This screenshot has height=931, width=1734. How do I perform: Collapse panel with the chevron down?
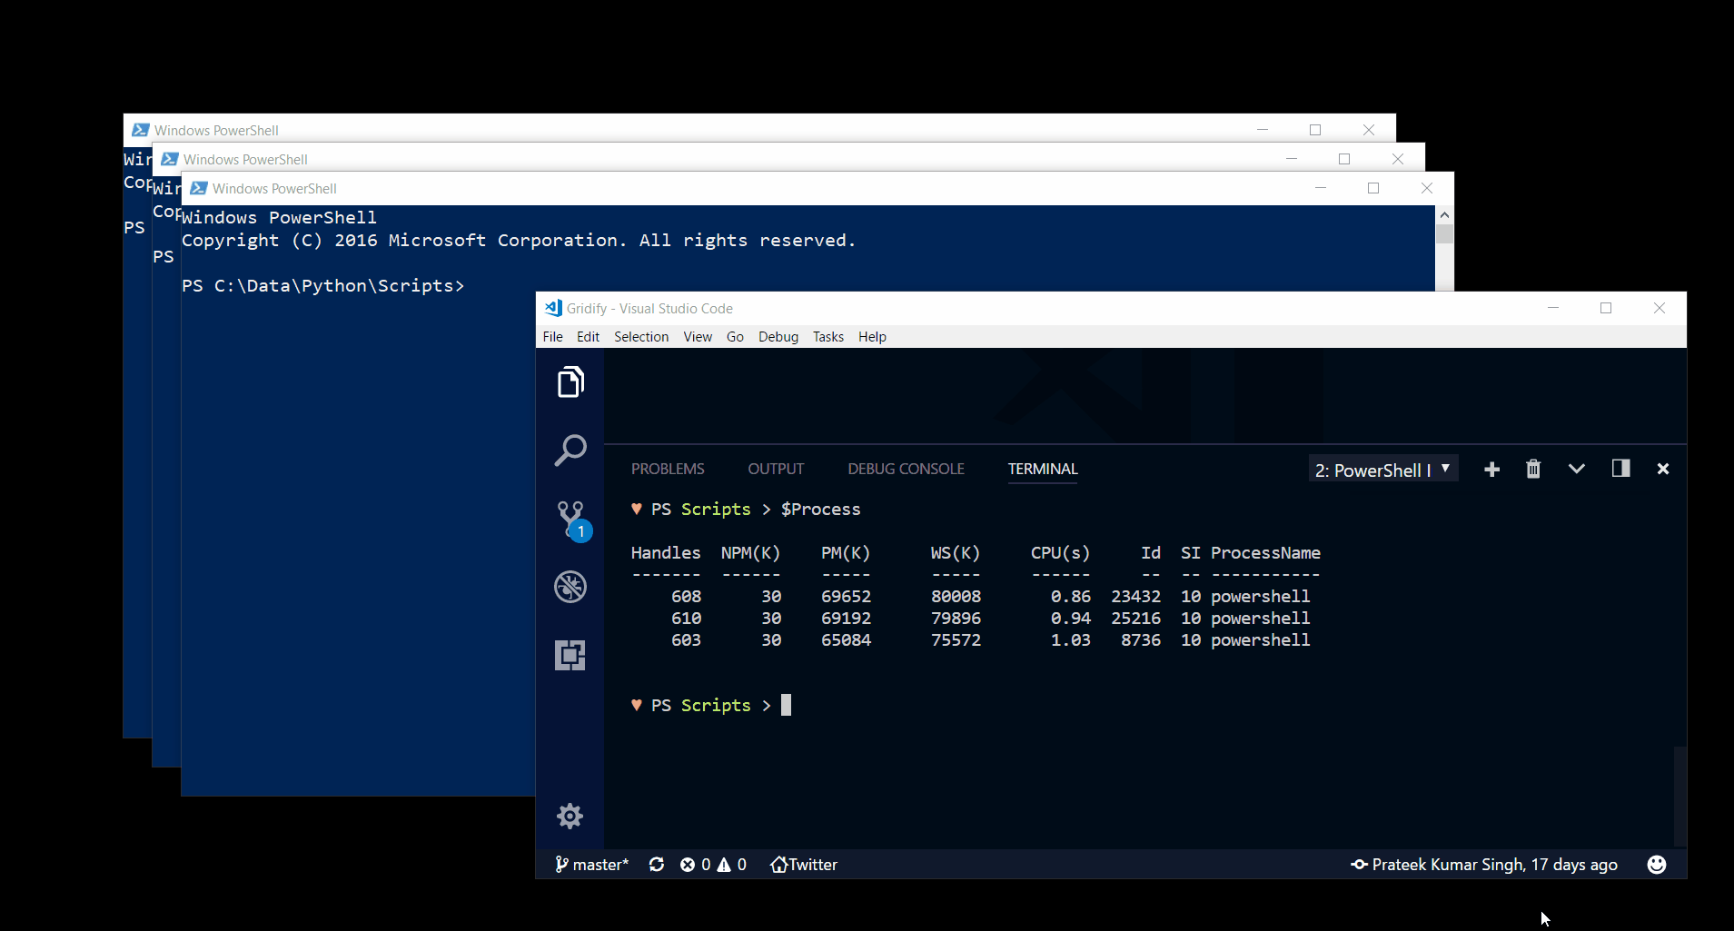tap(1577, 469)
